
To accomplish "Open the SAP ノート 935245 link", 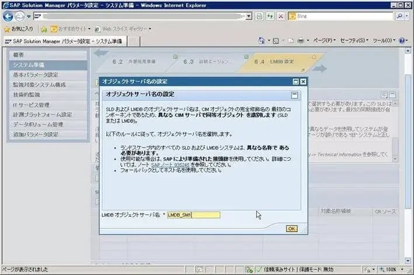I will tap(170, 165).
